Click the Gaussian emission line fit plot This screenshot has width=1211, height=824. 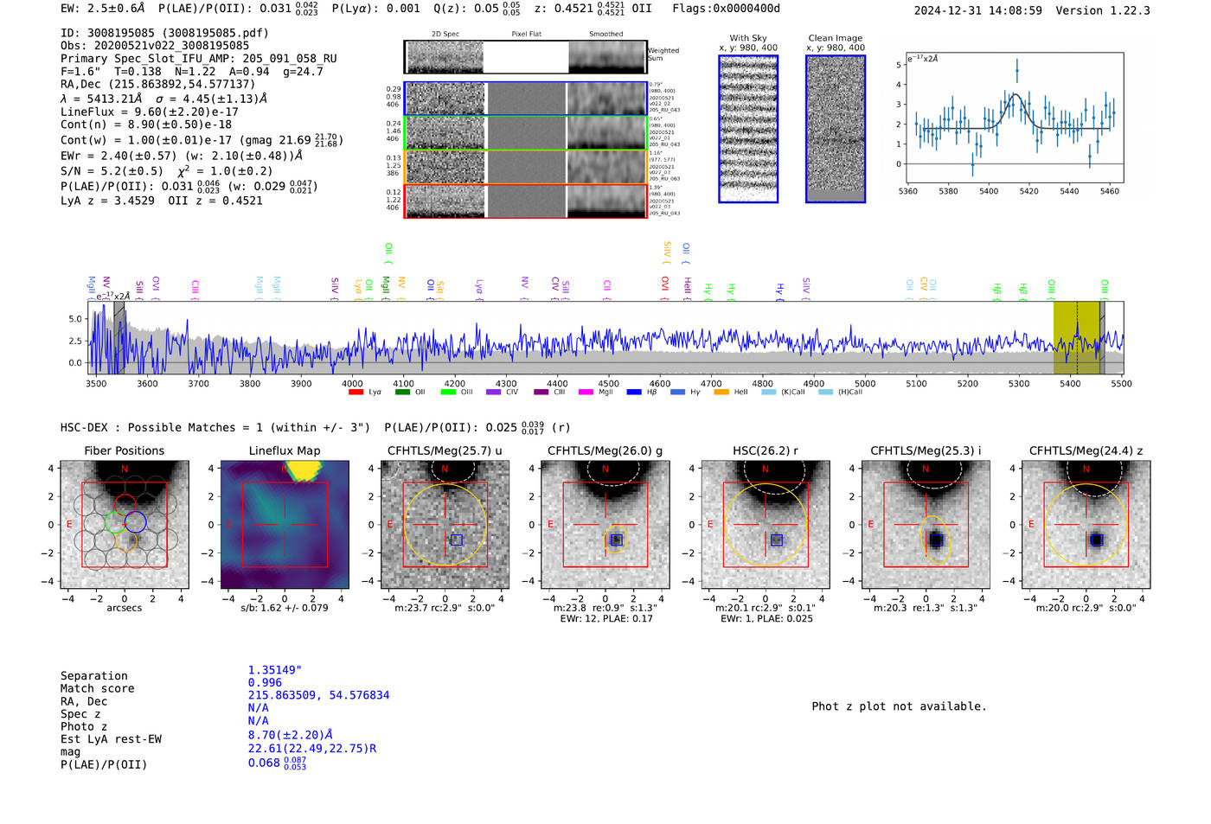[x=1015, y=118]
